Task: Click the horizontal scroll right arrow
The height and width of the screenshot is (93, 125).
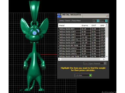Action: [104, 59]
